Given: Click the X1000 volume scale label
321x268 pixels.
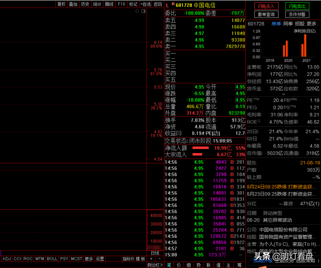Looking at the screenshot, I should (154, 247).
